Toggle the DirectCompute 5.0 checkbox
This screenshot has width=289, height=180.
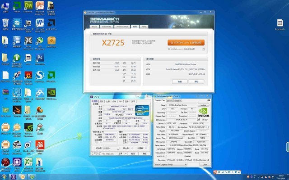point(194,160)
